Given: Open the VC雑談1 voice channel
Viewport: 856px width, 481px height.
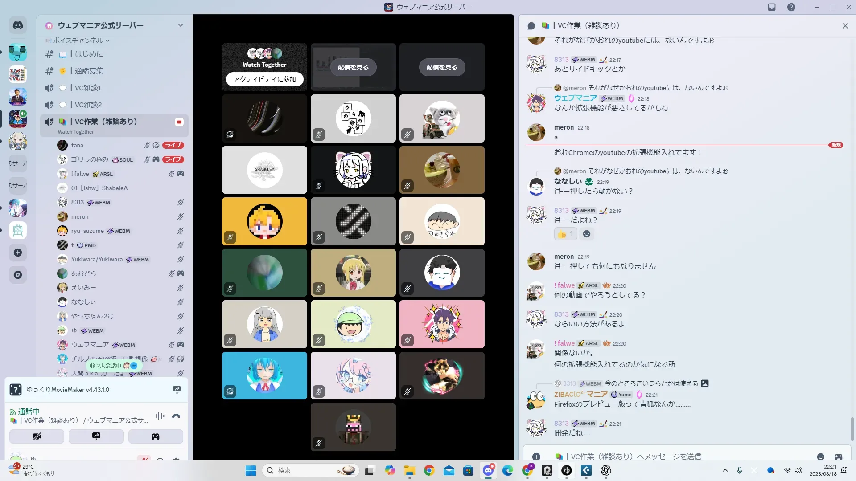Looking at the screenshot, I should 88,88.
